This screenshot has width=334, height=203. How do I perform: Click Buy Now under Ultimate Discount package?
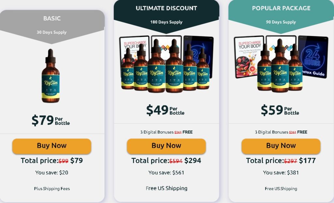(x=166, y=146)
